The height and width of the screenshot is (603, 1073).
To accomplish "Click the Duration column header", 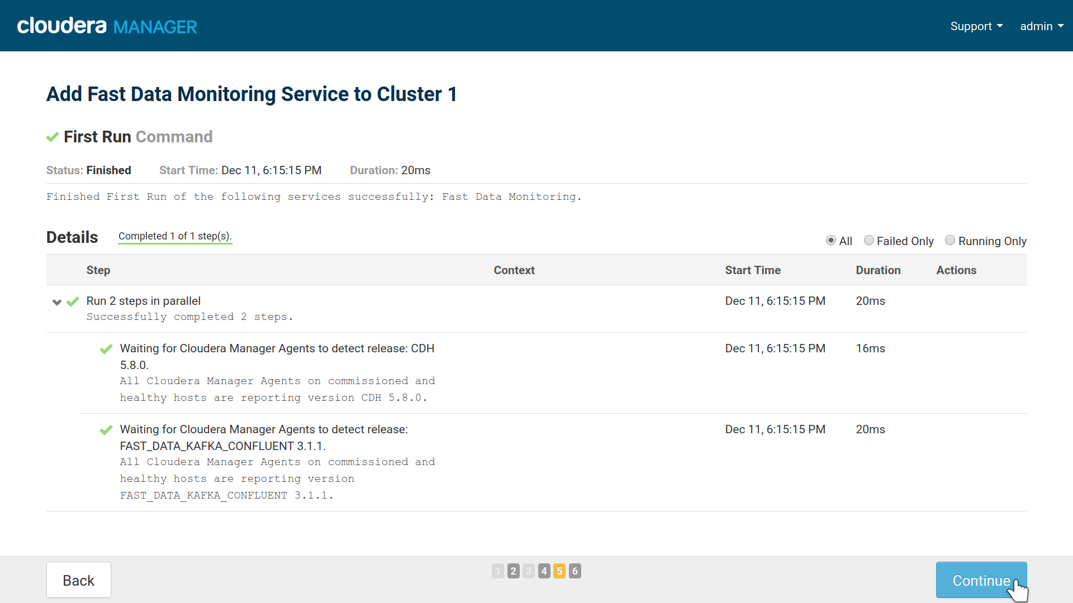I will click(x=878, y=270).
